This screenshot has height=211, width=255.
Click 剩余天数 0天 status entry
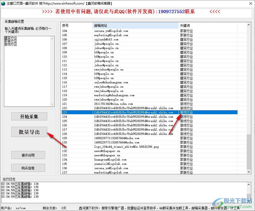54,208
